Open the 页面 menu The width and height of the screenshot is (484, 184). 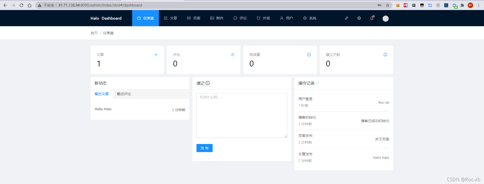pyautogui.click(x=194, y=18)
